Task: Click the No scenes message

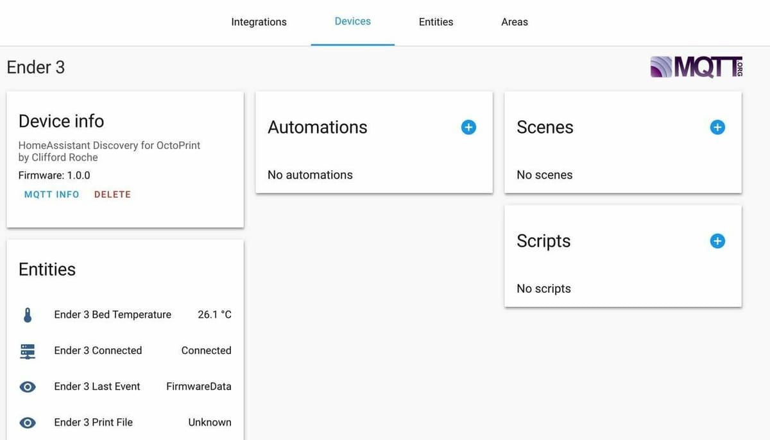Action: point(544,175)
